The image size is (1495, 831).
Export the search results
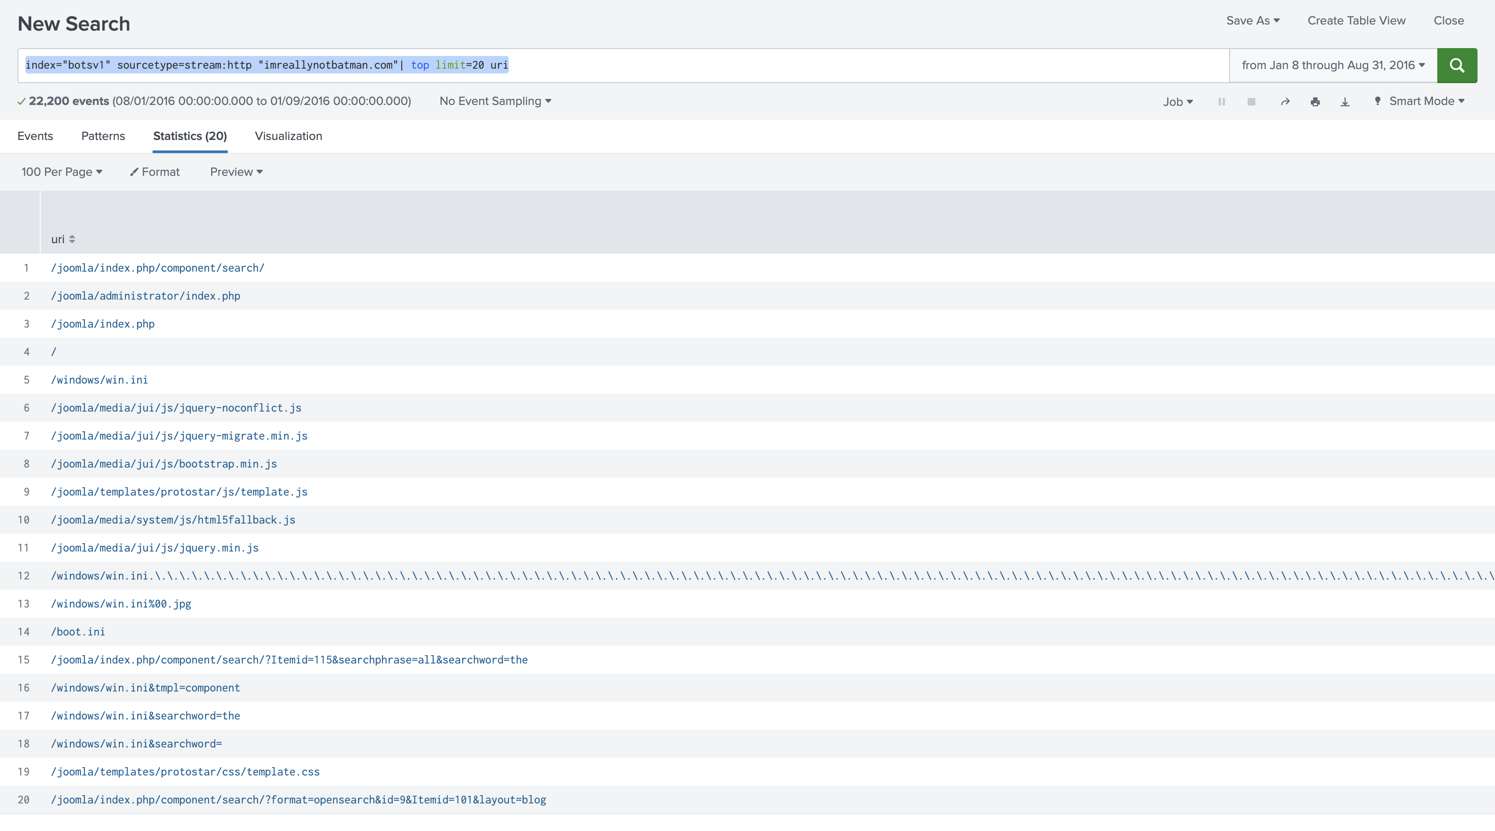(1345, 101)
